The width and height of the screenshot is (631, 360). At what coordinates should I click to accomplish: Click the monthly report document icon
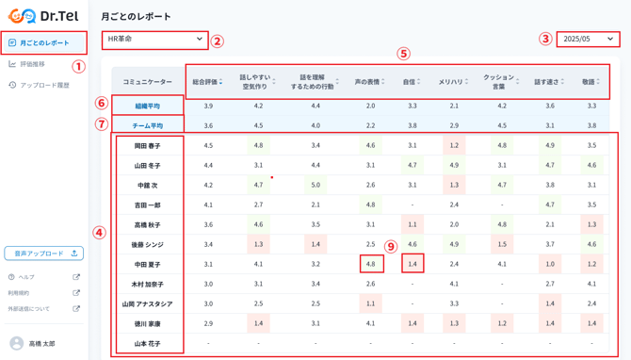(x=12, y=42)
